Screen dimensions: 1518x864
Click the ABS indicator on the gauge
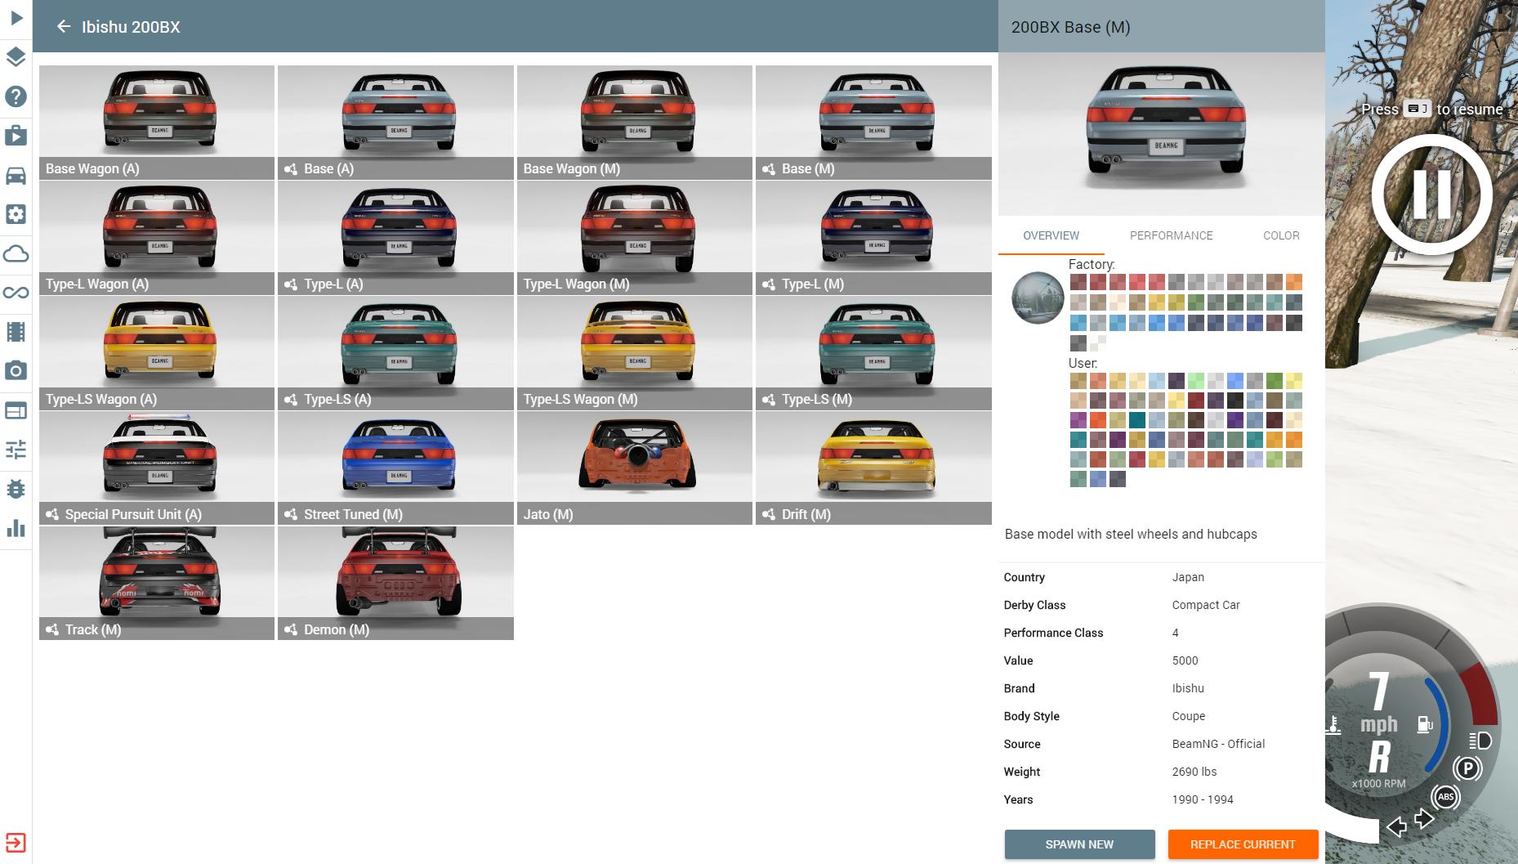coord(1445,797)
